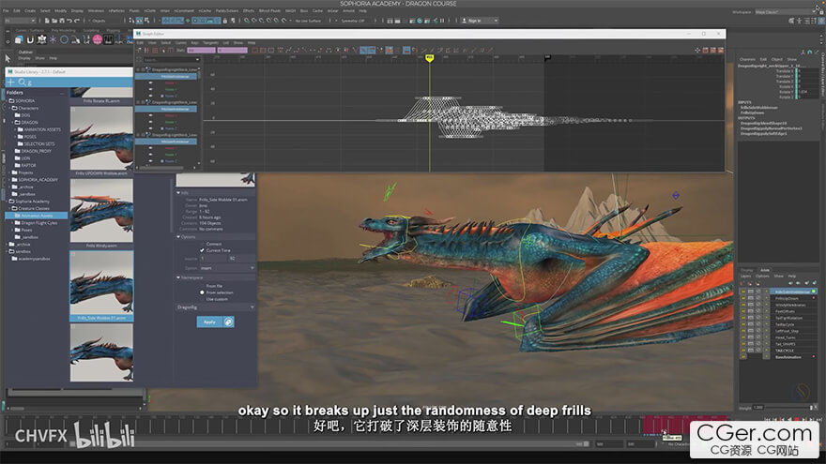Open the Symmetry Off dropdown
826x464 pixels.
coord(354,21)
